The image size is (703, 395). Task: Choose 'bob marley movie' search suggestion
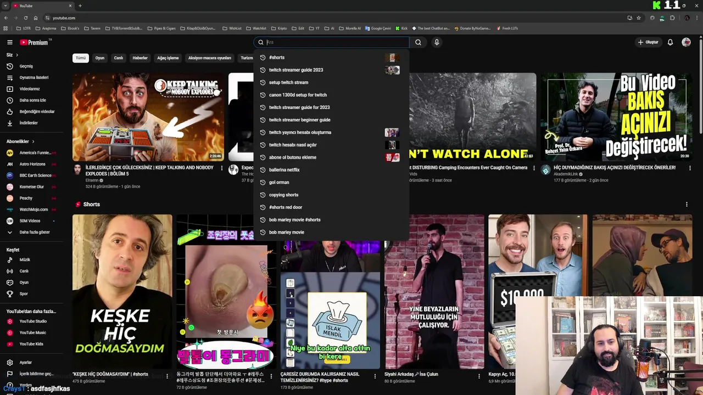tap(331, 232)
